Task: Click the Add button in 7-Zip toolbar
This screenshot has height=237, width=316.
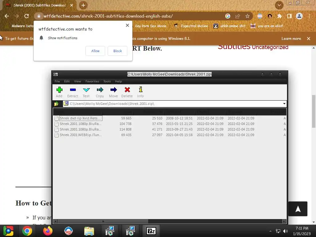Action: point(59,92)
